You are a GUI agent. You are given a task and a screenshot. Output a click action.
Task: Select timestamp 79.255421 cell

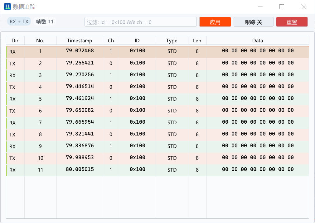pos(80,63)
